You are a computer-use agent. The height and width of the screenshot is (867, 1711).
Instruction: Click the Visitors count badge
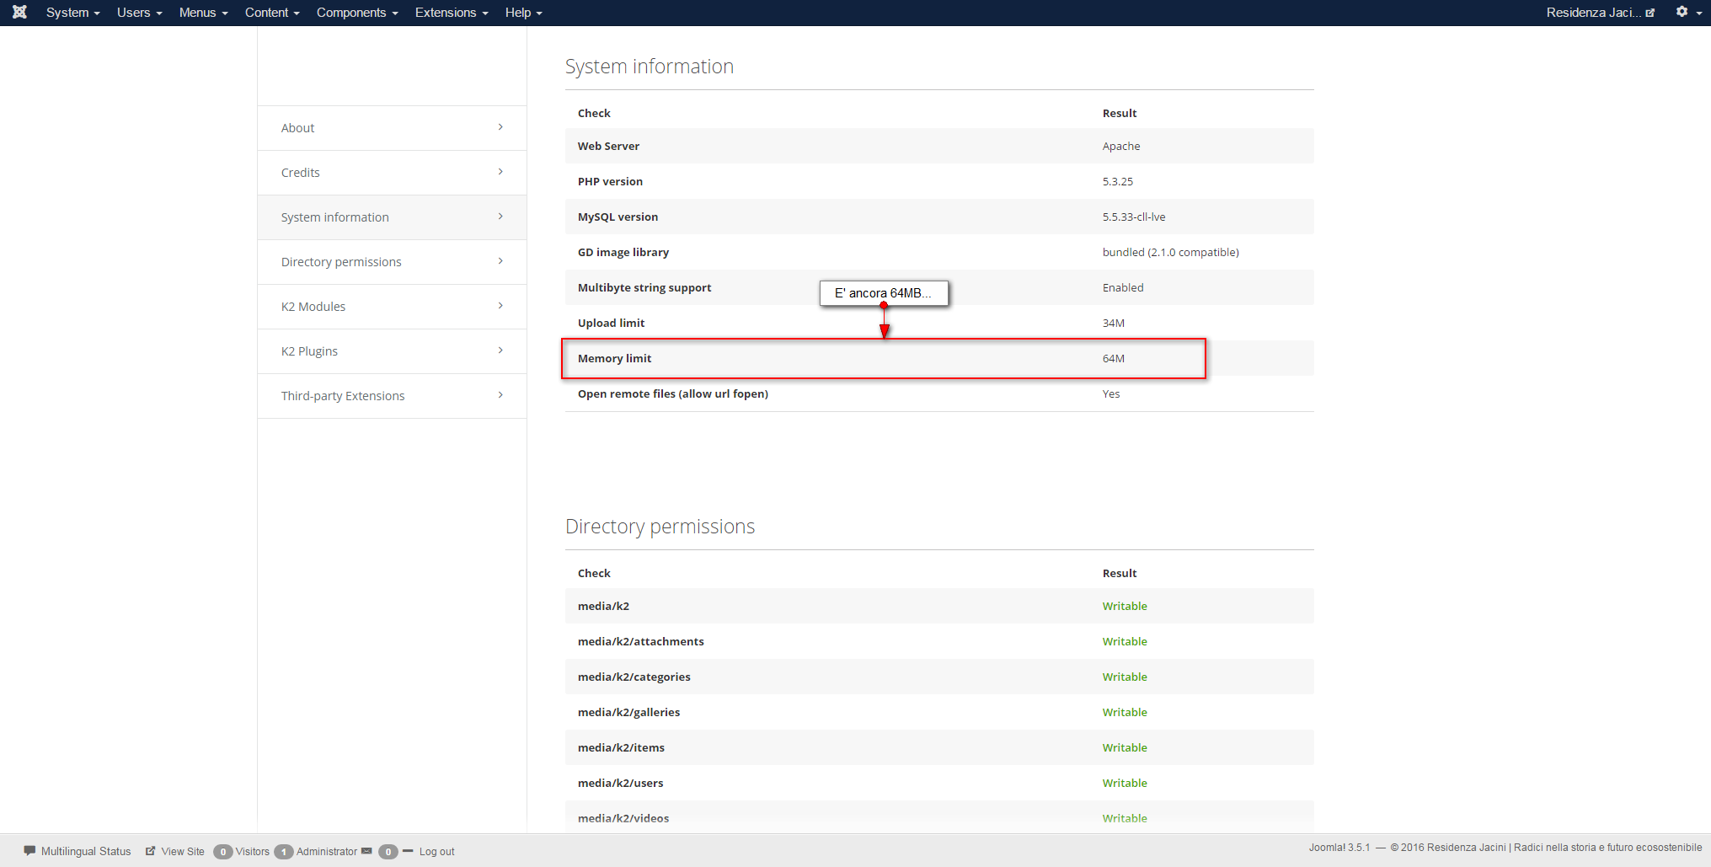point(222,852)
